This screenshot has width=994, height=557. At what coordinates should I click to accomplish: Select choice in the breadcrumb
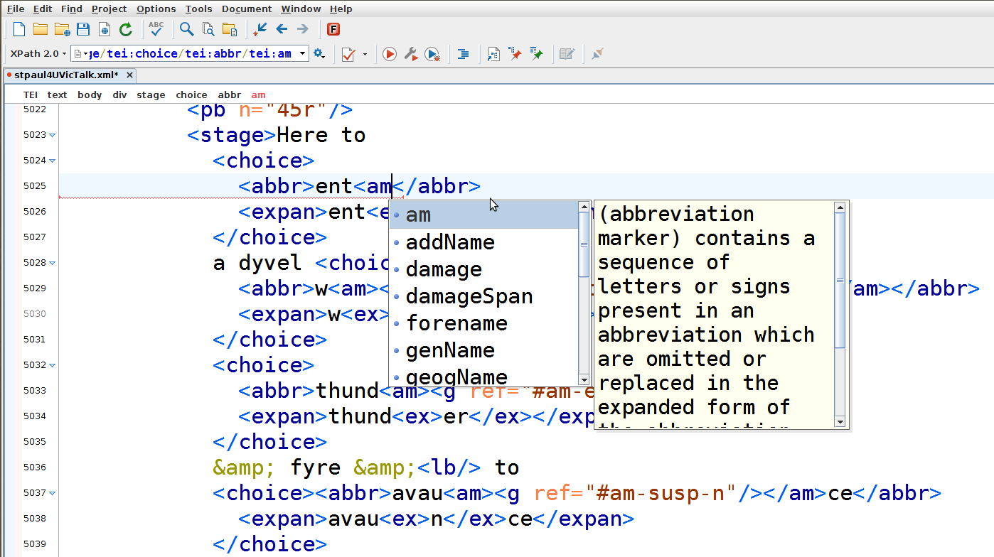click(x=191, y=94)
